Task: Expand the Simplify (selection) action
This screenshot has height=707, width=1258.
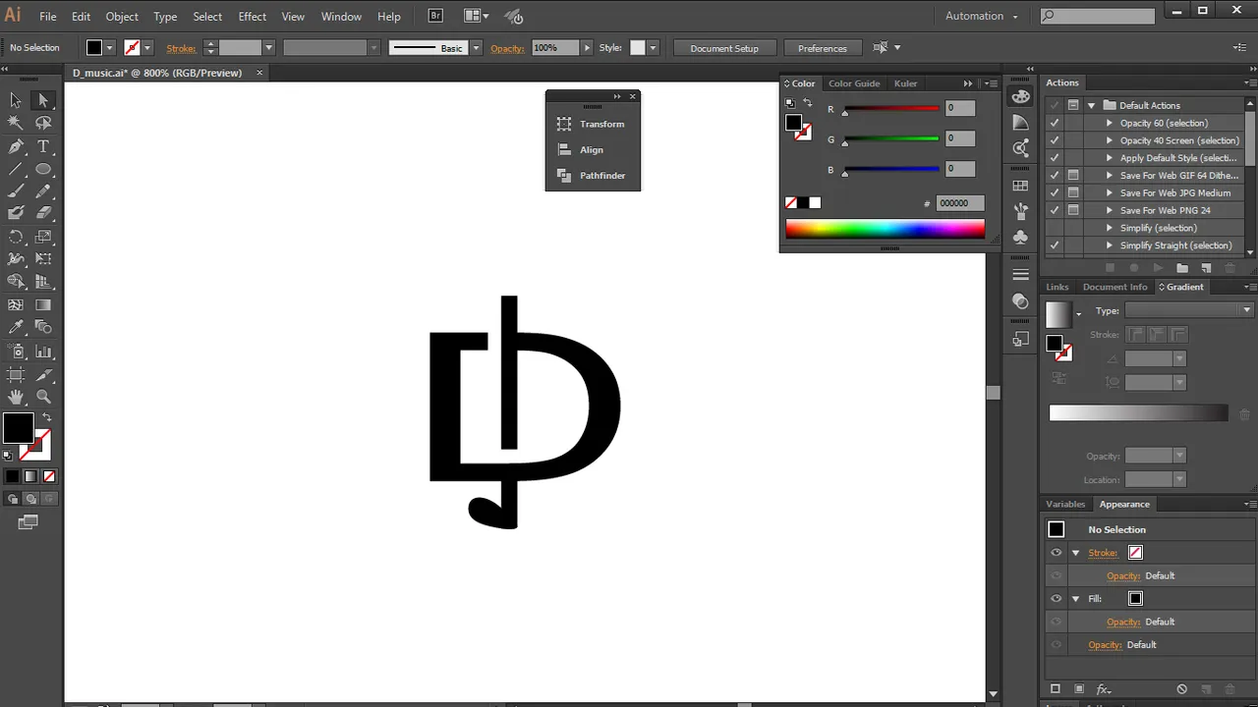Action: 1110,228
